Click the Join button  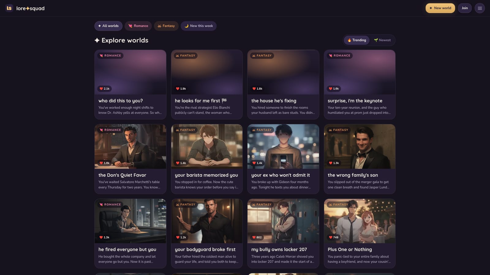465,8
